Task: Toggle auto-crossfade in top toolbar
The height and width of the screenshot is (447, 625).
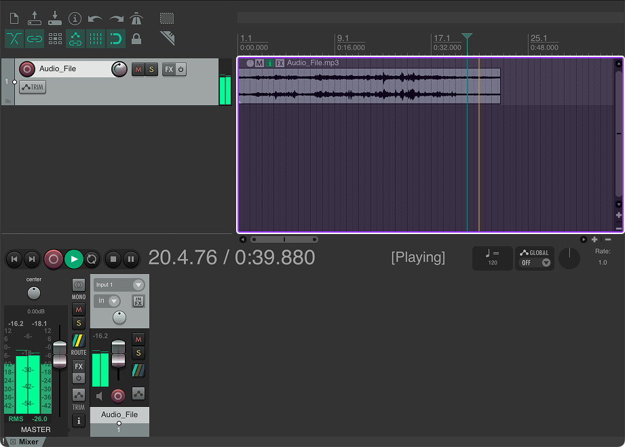Action: tap(14, 39)
